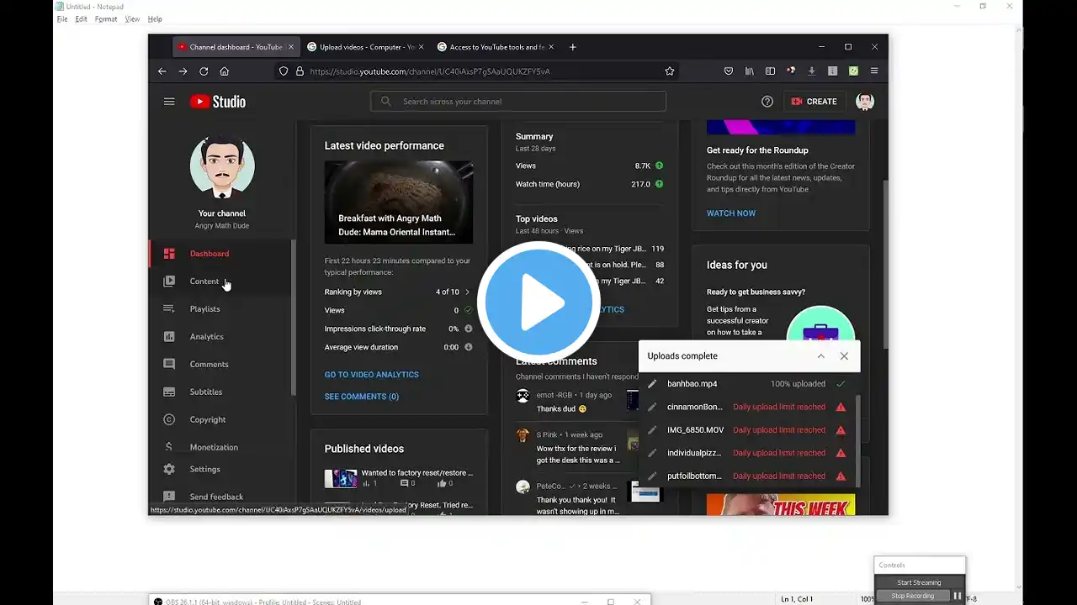Open Notepad Format menu
1077x605 pixels.
(106, 19)
